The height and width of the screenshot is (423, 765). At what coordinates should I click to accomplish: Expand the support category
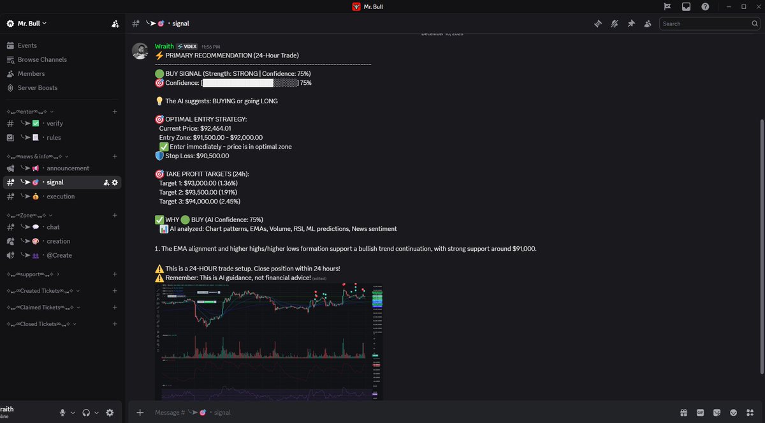[x=34, y=274]
